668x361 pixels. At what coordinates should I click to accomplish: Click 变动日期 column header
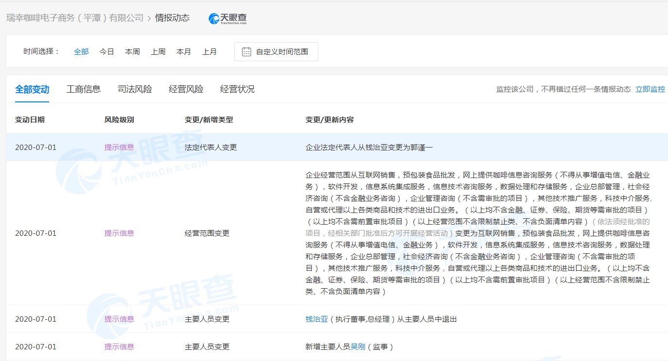30,119
